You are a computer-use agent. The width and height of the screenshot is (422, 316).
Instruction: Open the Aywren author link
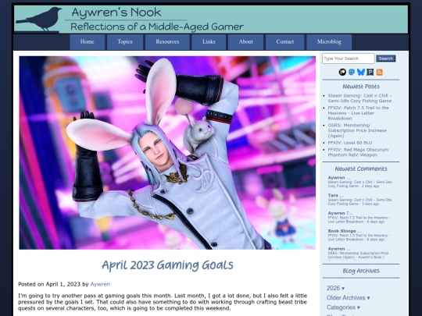pyautogui.click(x=100, y=284)
